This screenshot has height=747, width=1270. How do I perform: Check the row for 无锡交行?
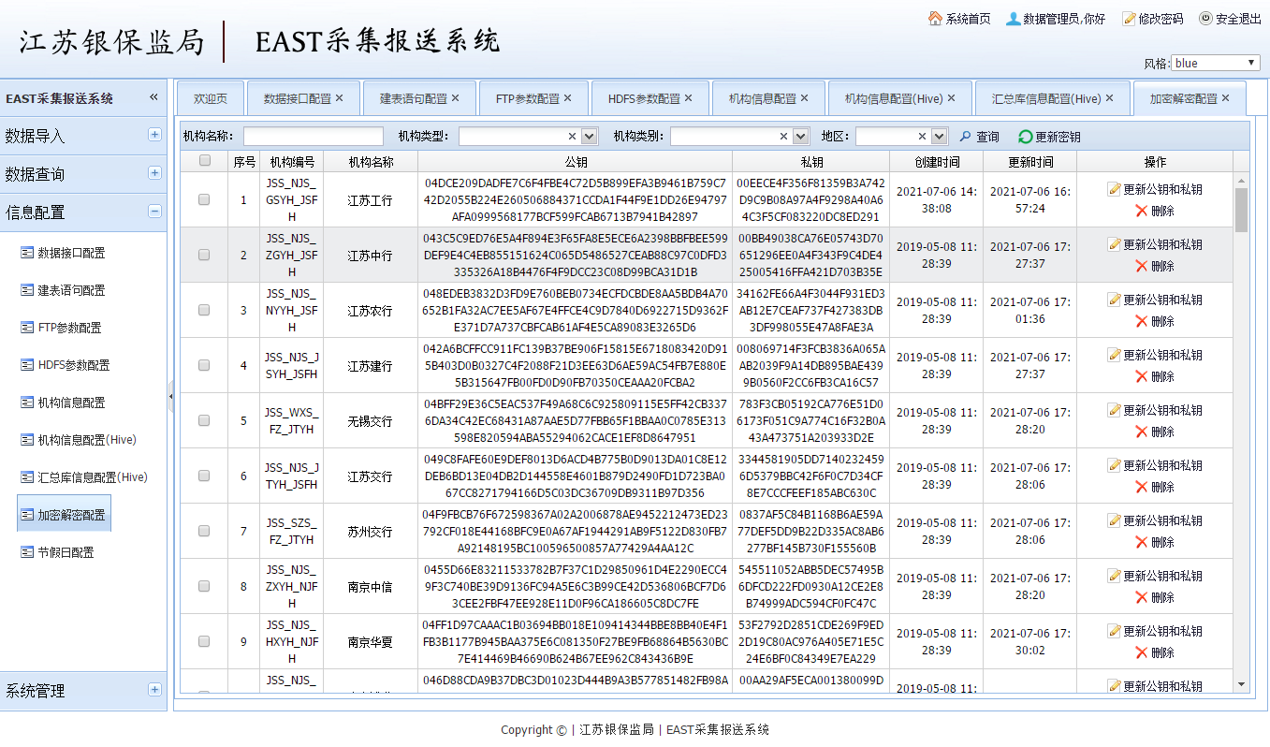tap(204, 420)
